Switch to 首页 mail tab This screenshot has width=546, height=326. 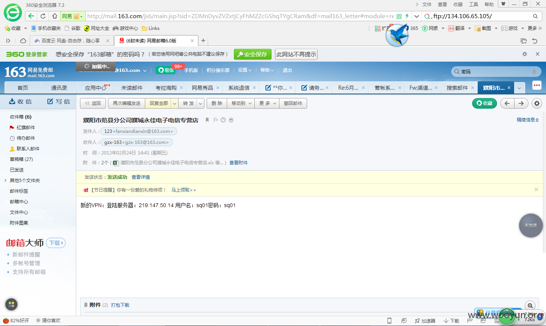[23, 88]
